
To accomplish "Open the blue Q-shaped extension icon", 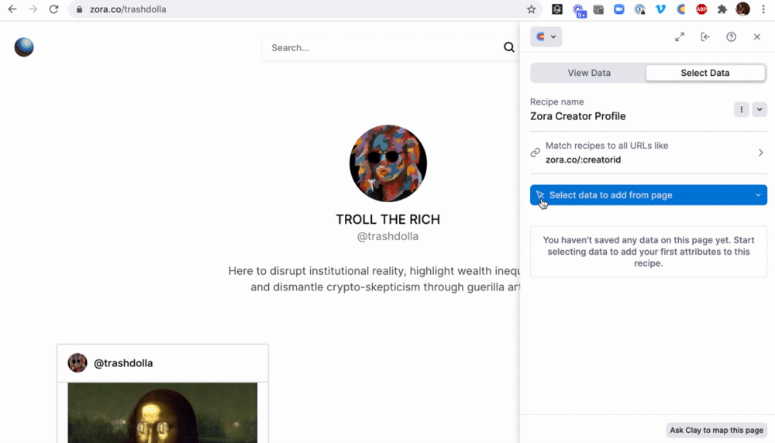I will (639, 9).
